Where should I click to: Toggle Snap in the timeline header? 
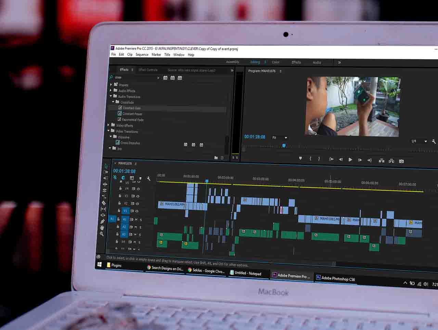click(x=123, y=178)
